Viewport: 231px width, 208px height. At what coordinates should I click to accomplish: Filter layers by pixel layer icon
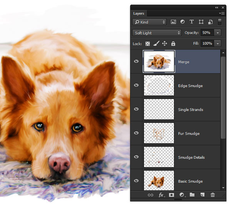click(x=173, y=22)
